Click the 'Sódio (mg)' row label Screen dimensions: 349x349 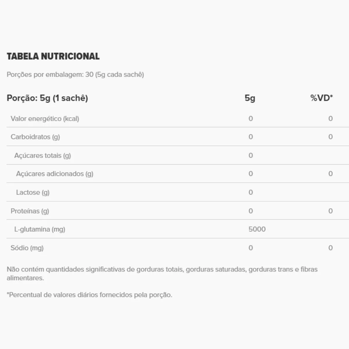(x=27, y=248)
